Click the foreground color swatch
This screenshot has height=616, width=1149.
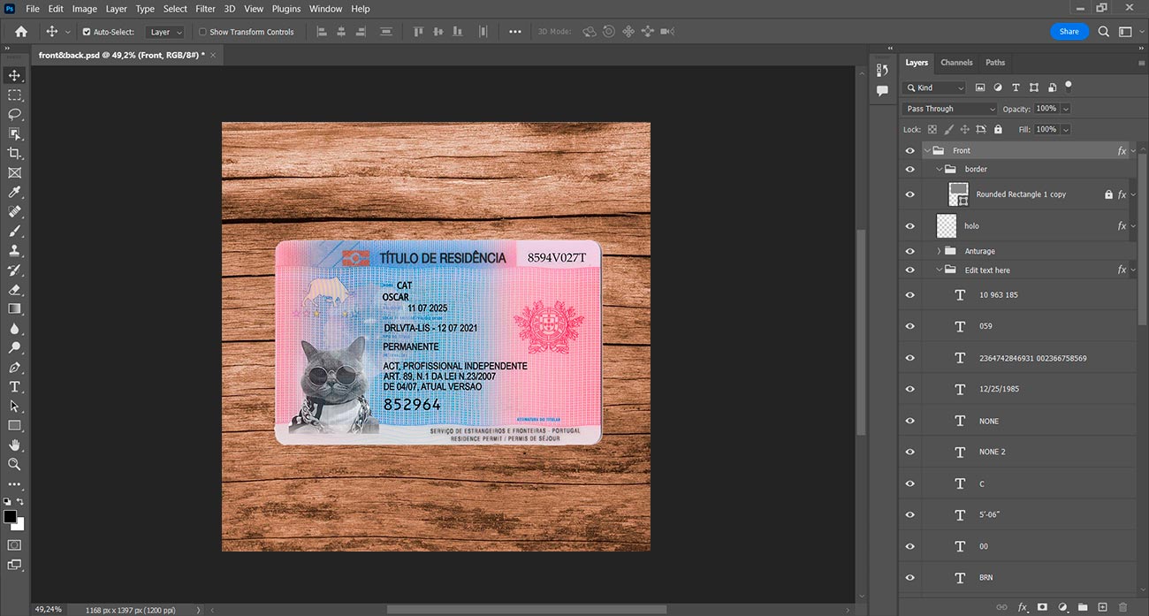[x=10, y=516]
